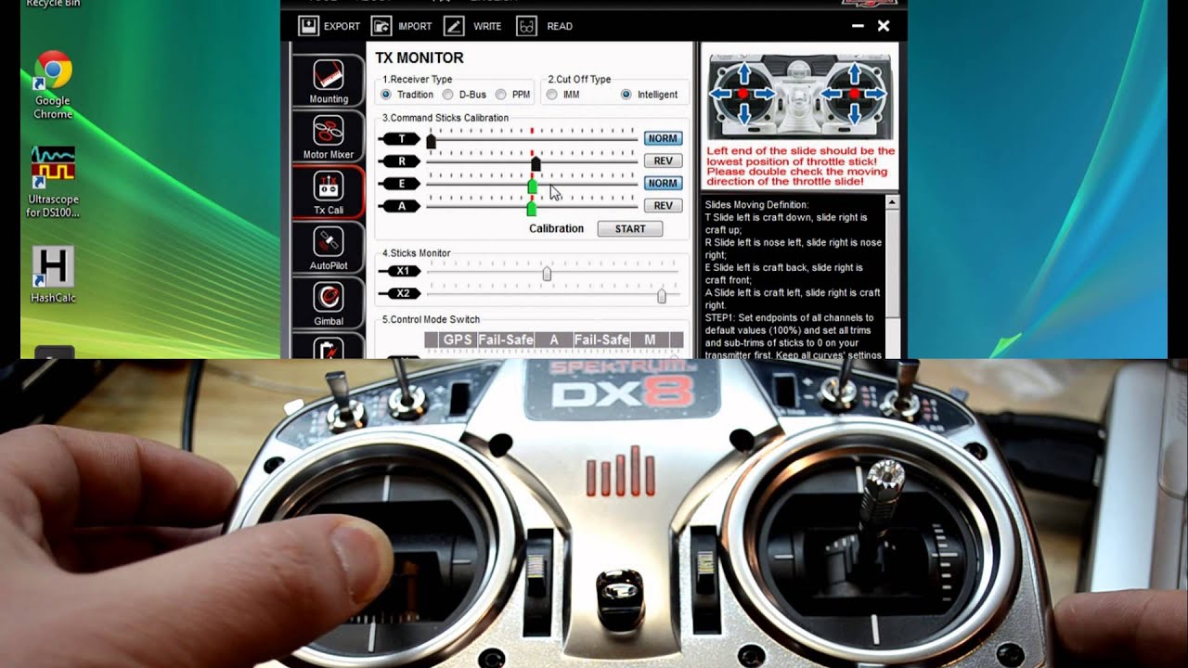Open the battery voltage sidebar section
Viewport: 1188px width, 668px height.
click(329, 347)
